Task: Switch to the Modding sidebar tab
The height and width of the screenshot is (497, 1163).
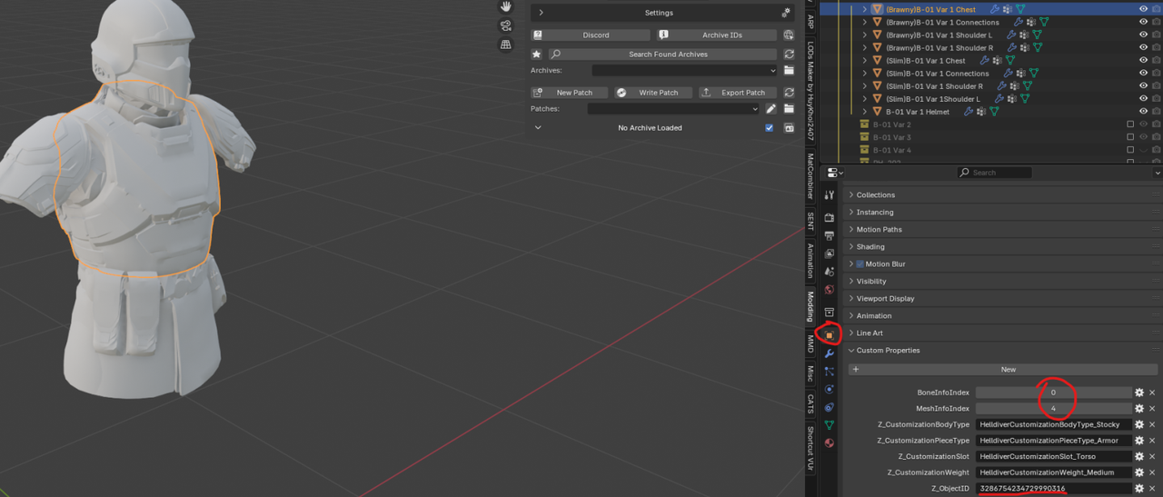Action: [x=810, y=306]
